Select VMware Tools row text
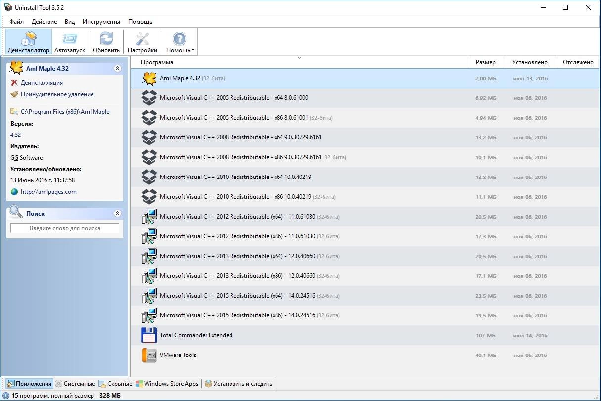 [x=178, y=355]
